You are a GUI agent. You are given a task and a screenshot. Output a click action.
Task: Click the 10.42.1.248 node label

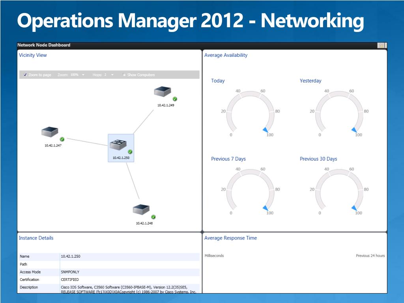pyautogui.click(x=144, y=223)
